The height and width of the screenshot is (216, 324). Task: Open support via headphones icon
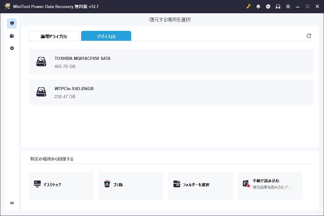pyautogui.click(x=278, y=6)
